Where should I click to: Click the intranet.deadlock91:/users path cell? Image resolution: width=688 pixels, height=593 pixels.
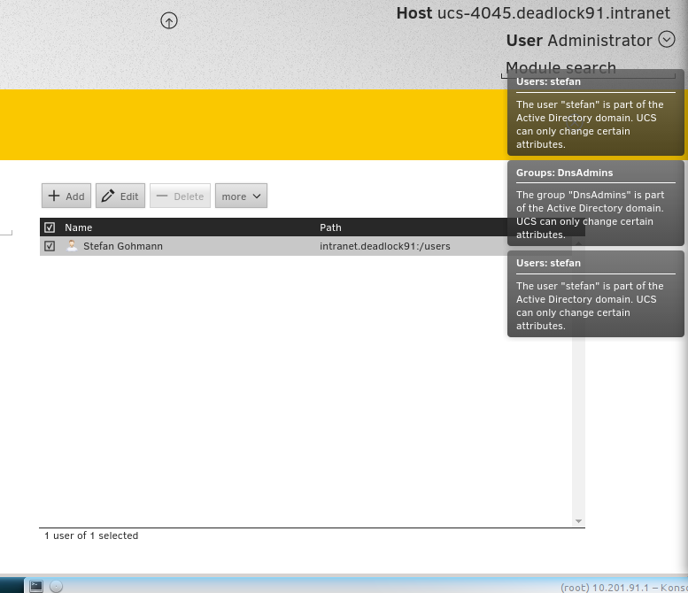click(384, 246)
